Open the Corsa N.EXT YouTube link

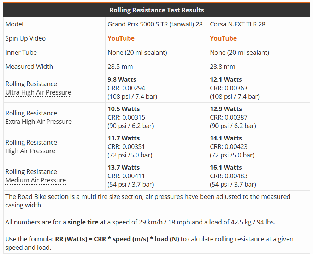click(223, 38)
